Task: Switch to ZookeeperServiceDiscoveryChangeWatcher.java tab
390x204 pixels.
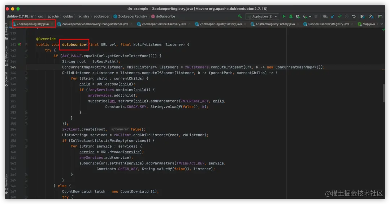Action: pos(95,24)
